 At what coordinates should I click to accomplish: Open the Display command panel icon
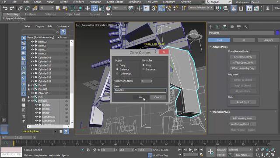(239, 27)
